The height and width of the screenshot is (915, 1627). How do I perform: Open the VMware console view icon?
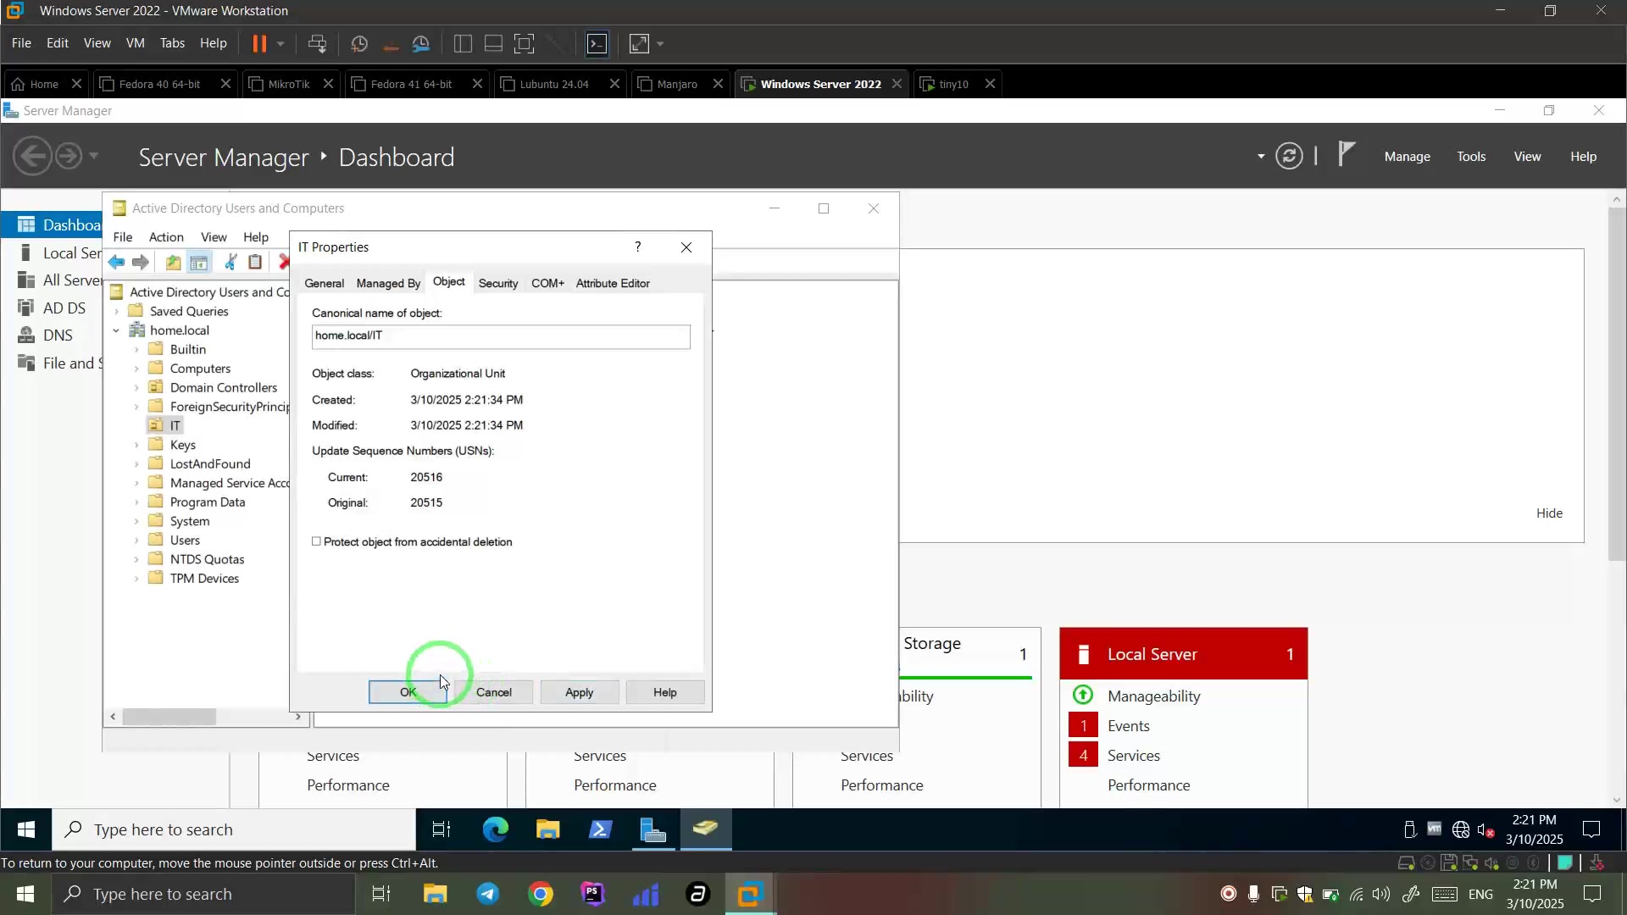coord(597,43)
